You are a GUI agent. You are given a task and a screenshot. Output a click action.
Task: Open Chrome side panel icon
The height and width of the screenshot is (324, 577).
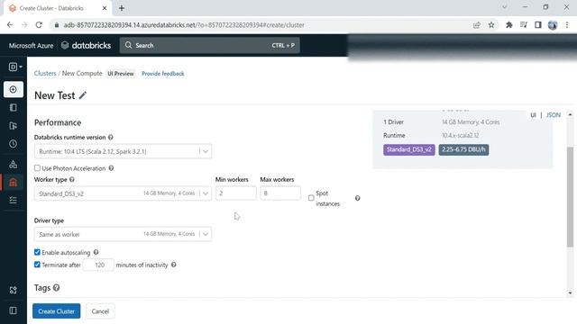pyautogui.click(x=538, y=25)
